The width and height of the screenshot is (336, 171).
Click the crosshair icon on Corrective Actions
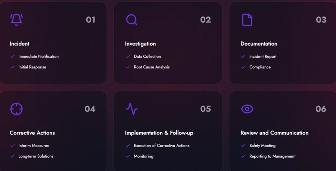16,109
